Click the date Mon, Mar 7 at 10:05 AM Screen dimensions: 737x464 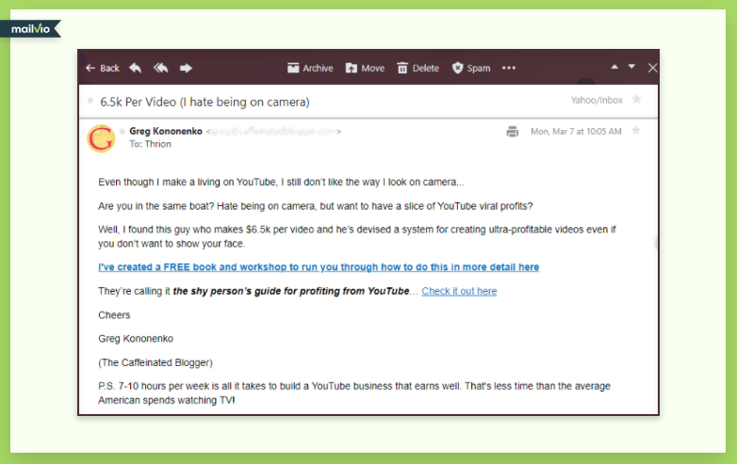pyautogui.click(x=576, y=132)
